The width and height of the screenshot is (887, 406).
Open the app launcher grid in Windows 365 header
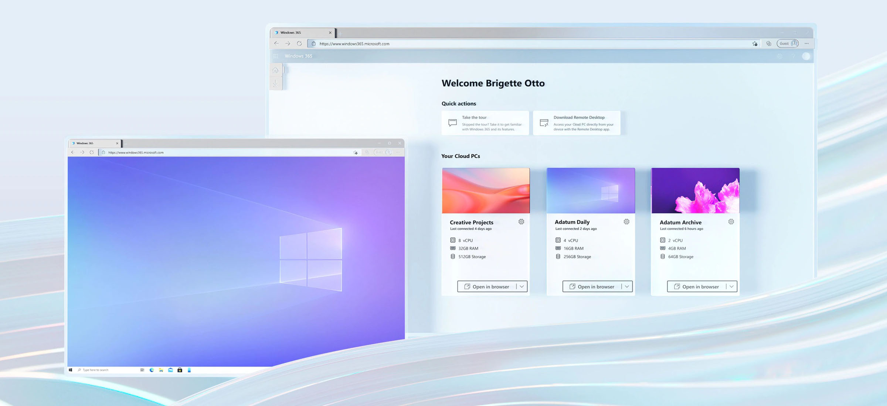tap(275, 56)
